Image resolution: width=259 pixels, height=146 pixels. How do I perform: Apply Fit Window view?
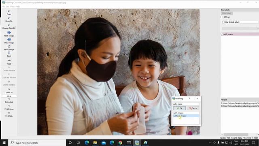click(9, 107)
